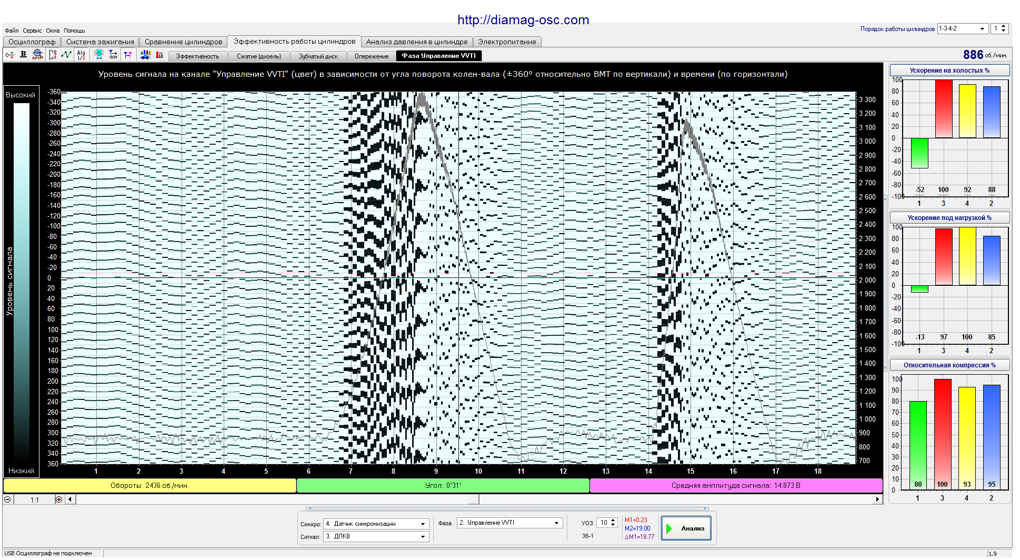Click the Анализ button
Image resolution: width=1020 pixels, height=560 pixels.
686,528
